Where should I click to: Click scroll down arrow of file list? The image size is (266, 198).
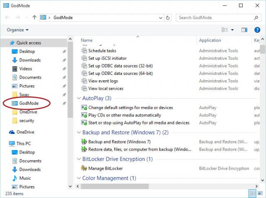tap(262, 180)
